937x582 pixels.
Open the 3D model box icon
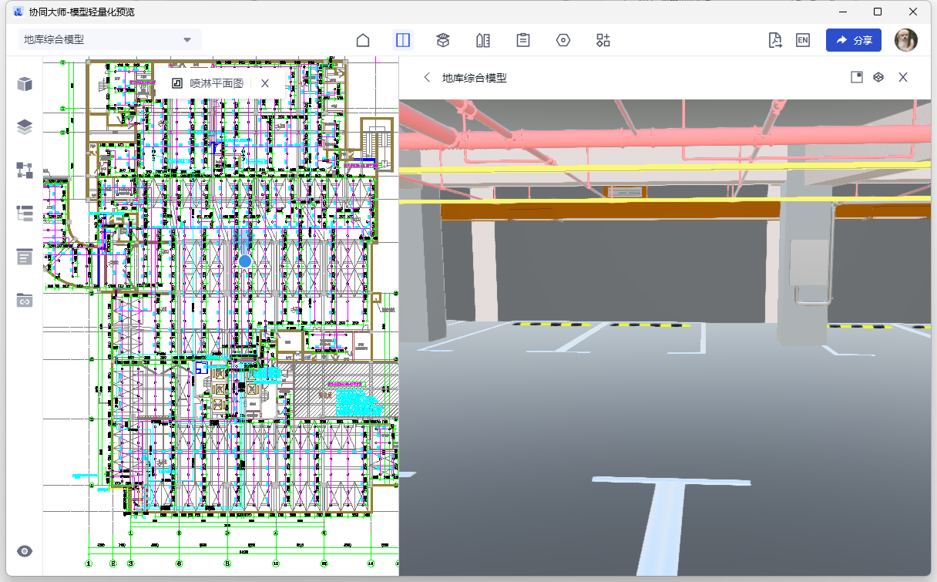[443, 41]
